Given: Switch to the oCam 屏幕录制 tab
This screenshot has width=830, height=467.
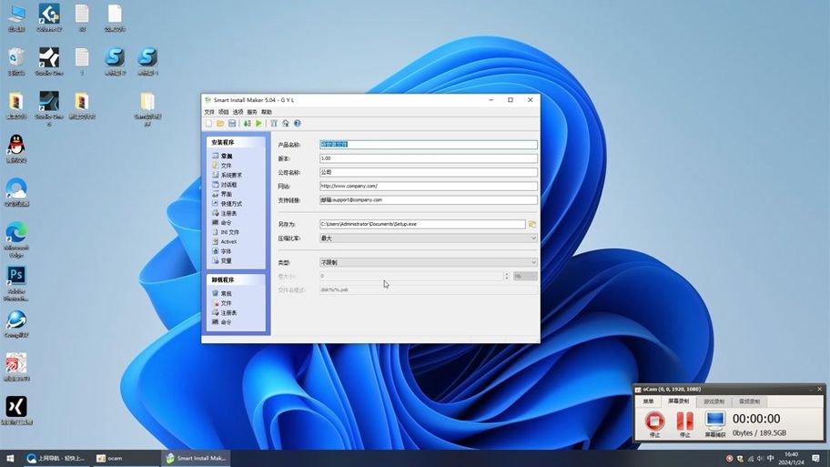Looking at the screenshot, I should click(679, 401).
